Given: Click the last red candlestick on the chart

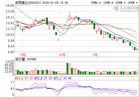Looking at the screenshot, I should [x=137, y=49].
